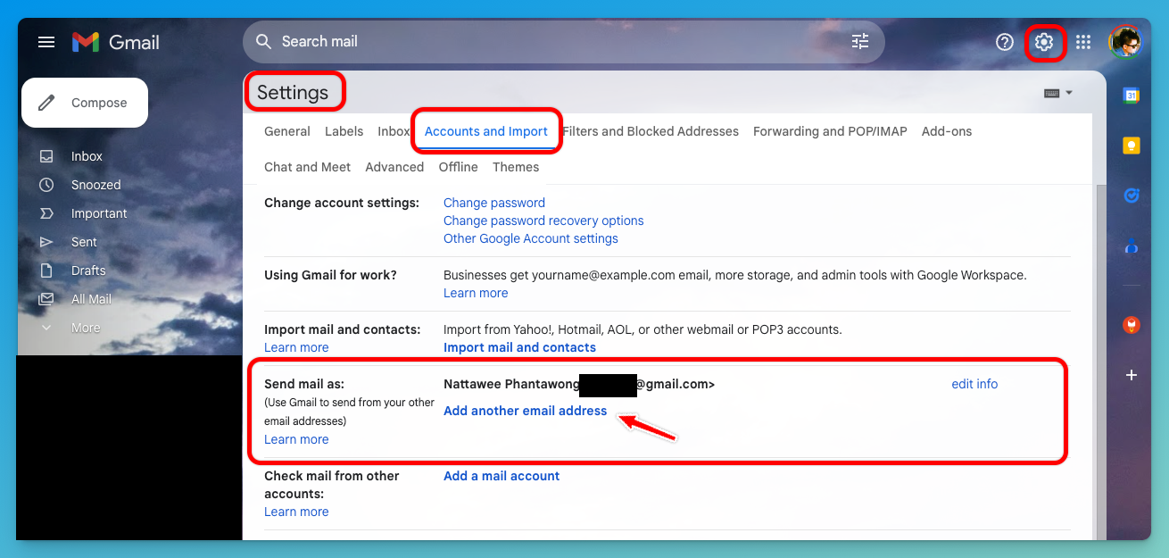The image size is (1169, 558).
Task: Open the main navigation hamburger menu
Action: coord(46,41)
